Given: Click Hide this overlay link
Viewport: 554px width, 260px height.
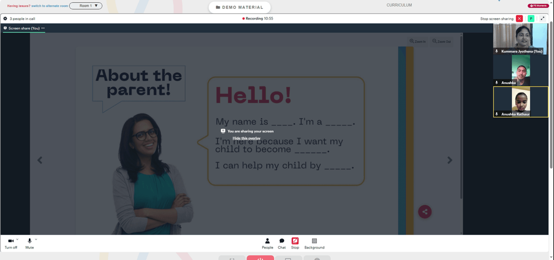Looking at the screenshot, I should tap(247, 138).
